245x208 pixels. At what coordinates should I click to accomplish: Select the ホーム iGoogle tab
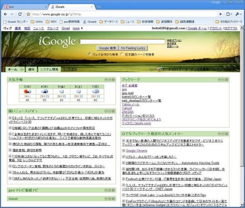tap(13, 69)
